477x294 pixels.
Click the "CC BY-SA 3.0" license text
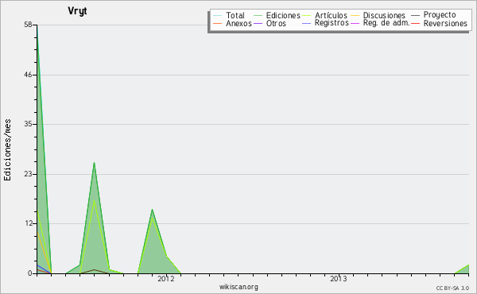pos(452,288)
